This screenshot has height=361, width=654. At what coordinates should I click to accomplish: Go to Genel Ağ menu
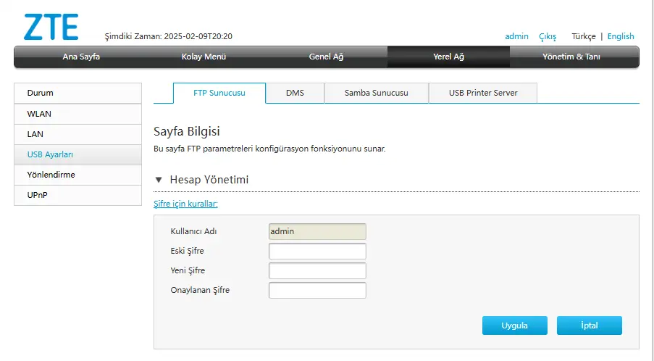[326, 57]
